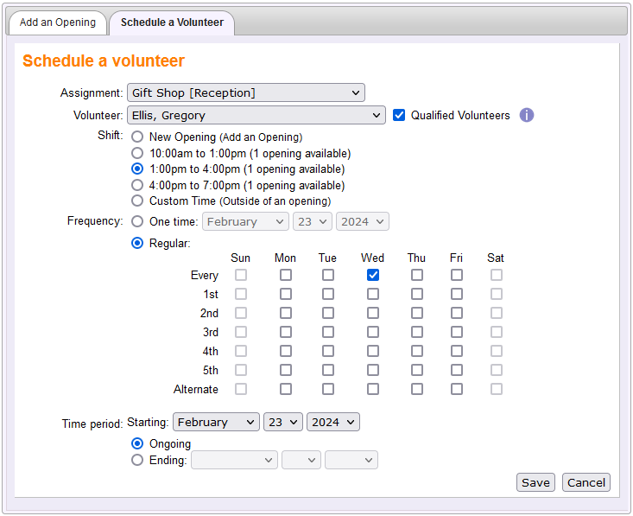
Task: Open the Volunteer dropdown showing Ellis, Gregory
Action: click(256, 116)
